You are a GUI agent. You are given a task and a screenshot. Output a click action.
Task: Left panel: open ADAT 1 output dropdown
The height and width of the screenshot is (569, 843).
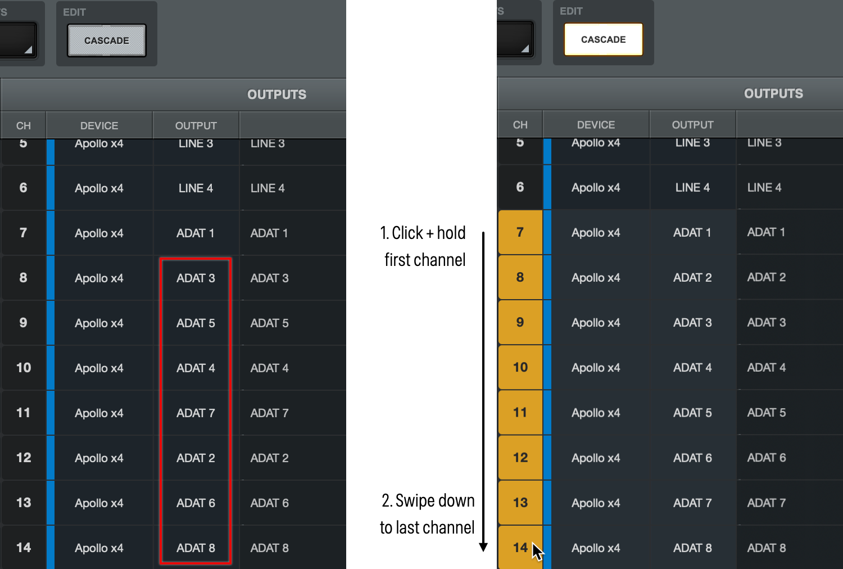click(x=196, y=233)
